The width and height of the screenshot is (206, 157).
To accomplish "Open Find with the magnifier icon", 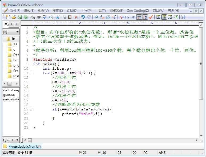I will tap(96, 17).
